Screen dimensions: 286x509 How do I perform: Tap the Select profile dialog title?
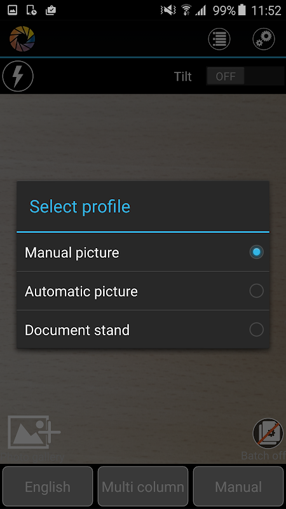click(x=80, y=206)
